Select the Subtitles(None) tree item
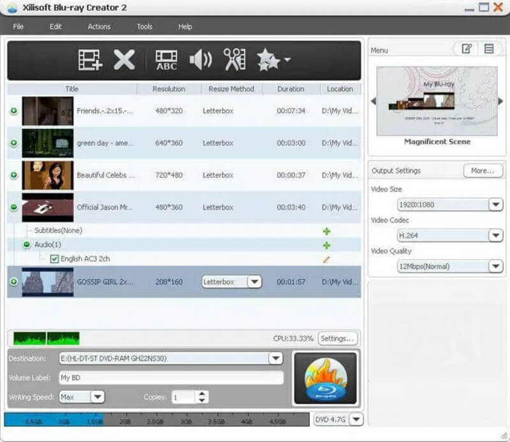 pos(58,231)
